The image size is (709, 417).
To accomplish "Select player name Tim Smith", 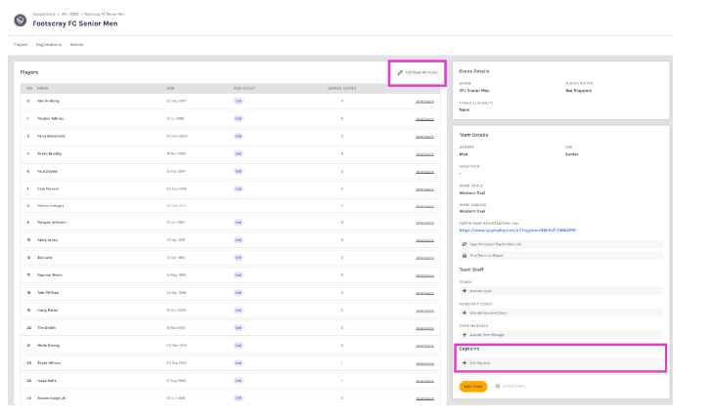I will 46,328.
